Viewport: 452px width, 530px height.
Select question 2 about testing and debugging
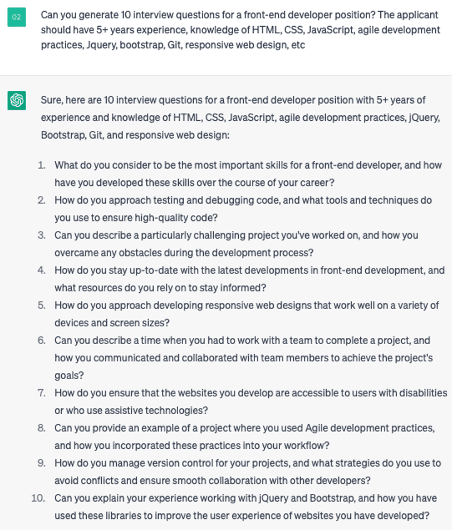click(243, 209)
